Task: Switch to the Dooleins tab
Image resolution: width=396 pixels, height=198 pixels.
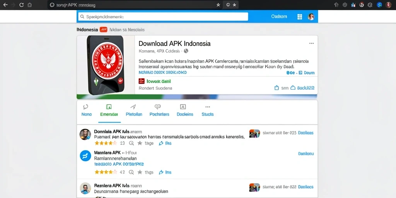Action: (185, 111)
